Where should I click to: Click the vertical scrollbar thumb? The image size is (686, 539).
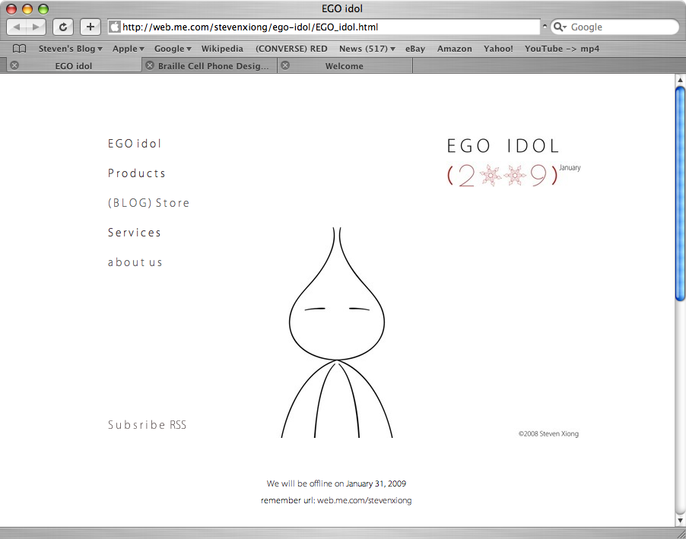pyautogui.click(x=680, y=194)
